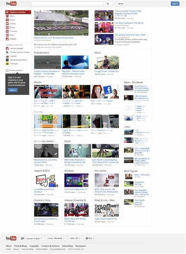Click the Movies icon in the sidebar

[7, 27]
